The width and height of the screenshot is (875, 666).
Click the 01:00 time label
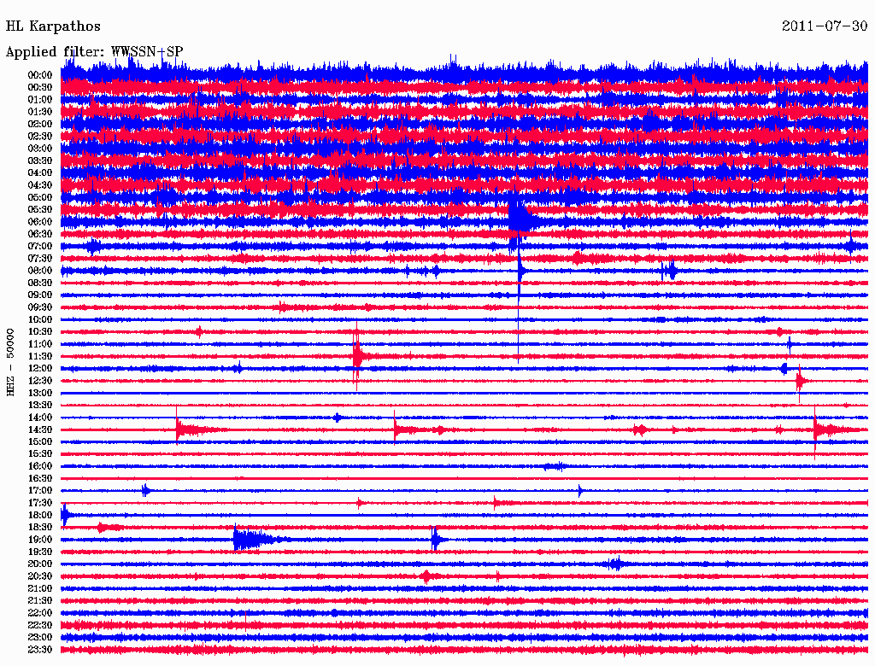pyautogui.click(x=40, y=100)
